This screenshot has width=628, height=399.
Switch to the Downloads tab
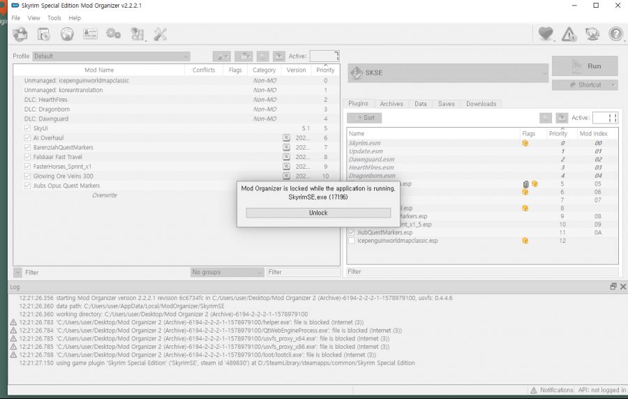[x=481, y=104]
